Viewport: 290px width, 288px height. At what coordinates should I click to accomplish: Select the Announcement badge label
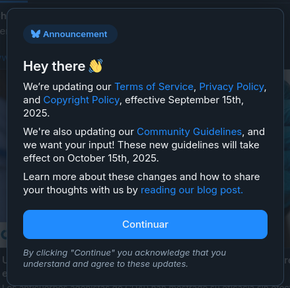75,34
